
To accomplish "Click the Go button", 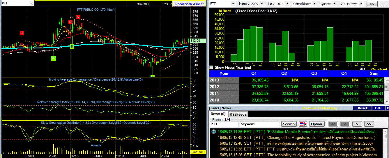I will (x=372, y=4).
